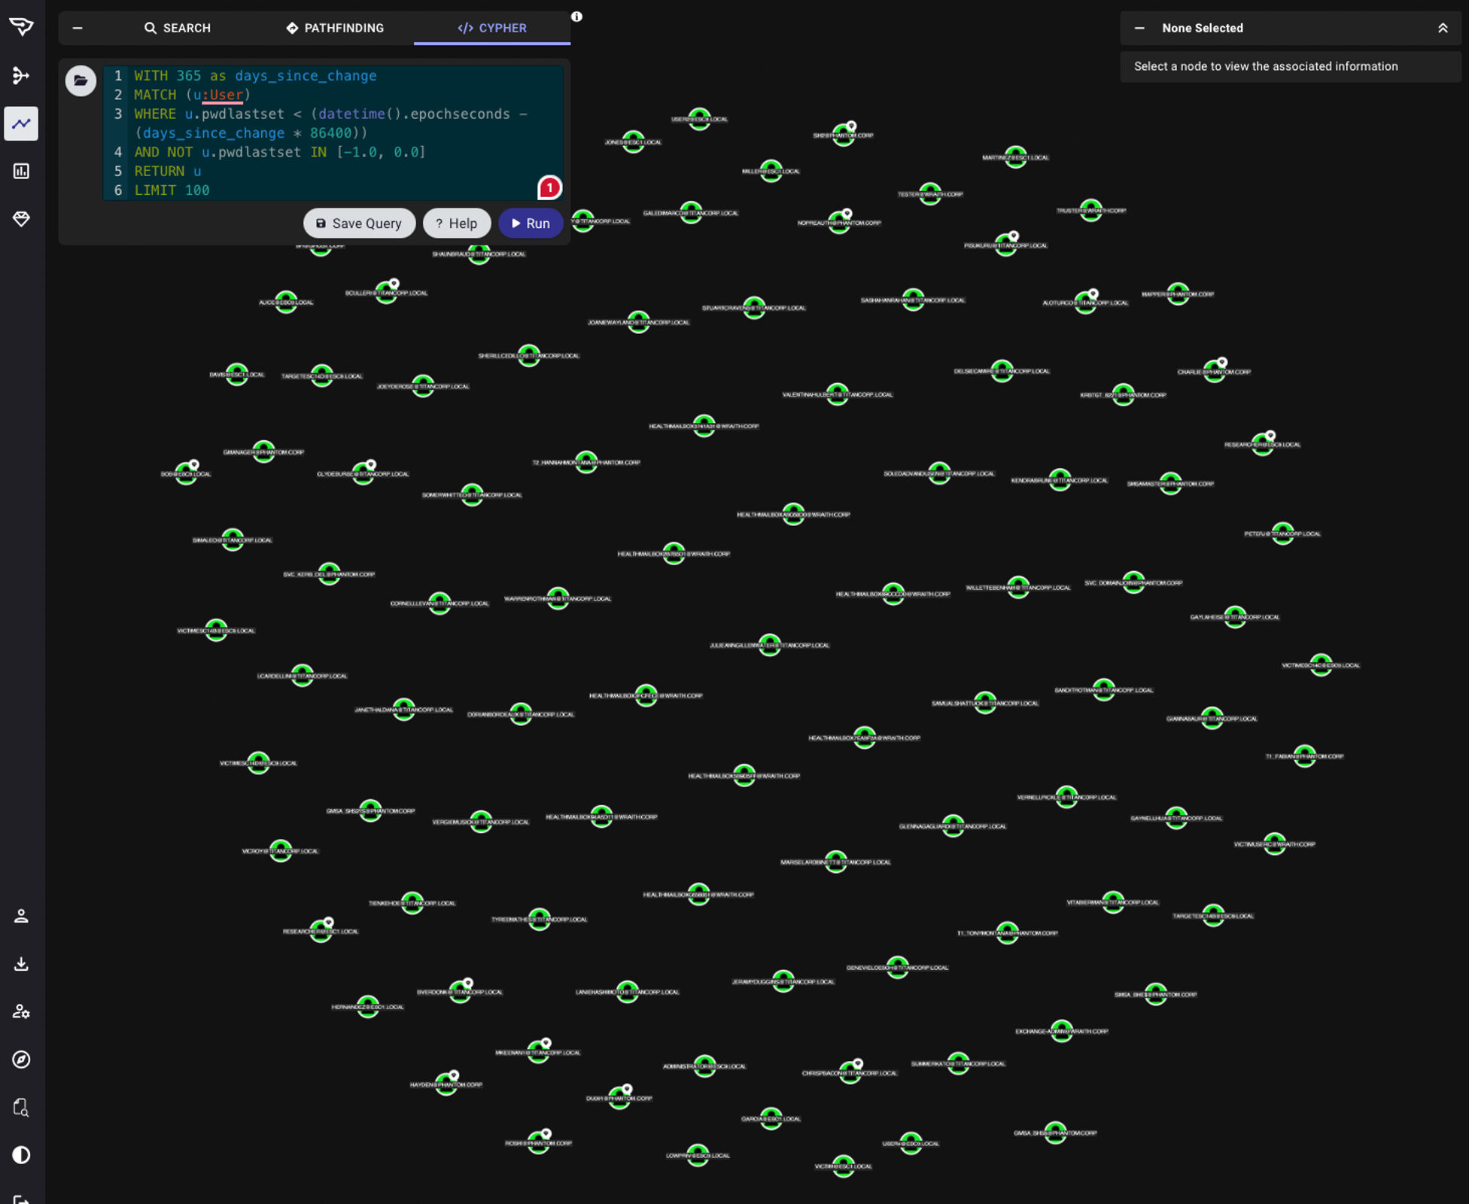Open the Explore graph view icon
1469x1204 pixels.
[20, 123]
